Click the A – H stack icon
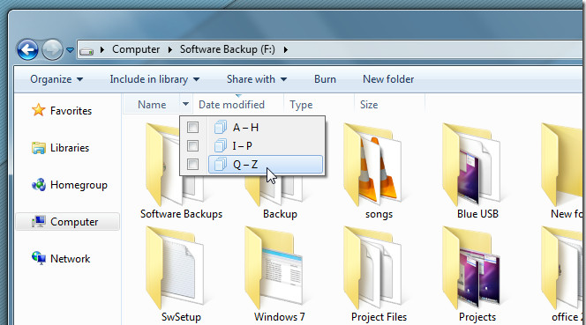The height and width of the screenshot is (325, 586). [x=221, y=127]
